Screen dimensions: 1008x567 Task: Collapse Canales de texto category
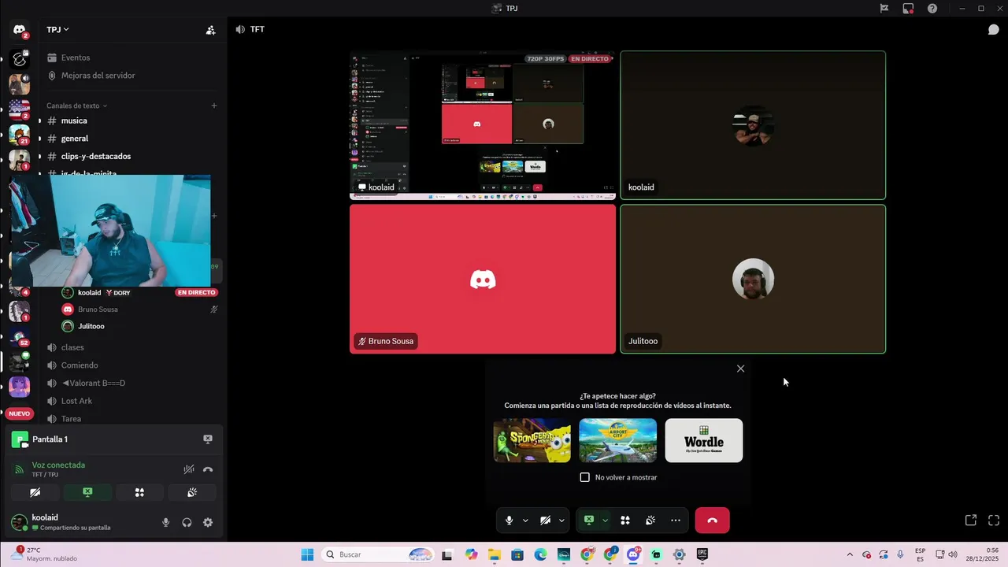76,106
